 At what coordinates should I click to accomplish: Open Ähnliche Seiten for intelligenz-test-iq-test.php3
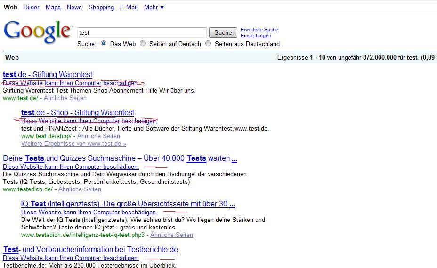click(x=171, y=235)
